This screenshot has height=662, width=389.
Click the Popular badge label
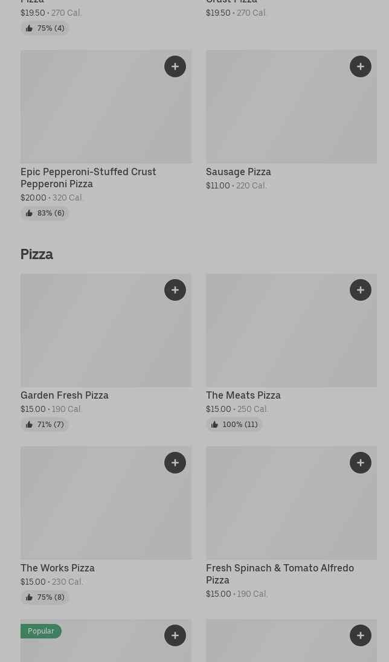click(41, 631)
